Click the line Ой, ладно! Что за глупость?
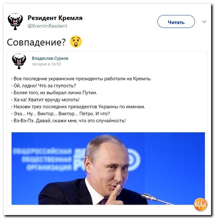The image size is (215, 219). [44, 86]
